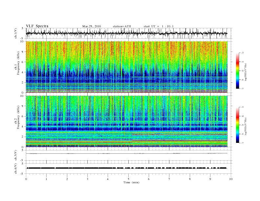Click the ch.1 voltage waveform trace panel
This screenshot has height=201, width=260.
[129, 33]
